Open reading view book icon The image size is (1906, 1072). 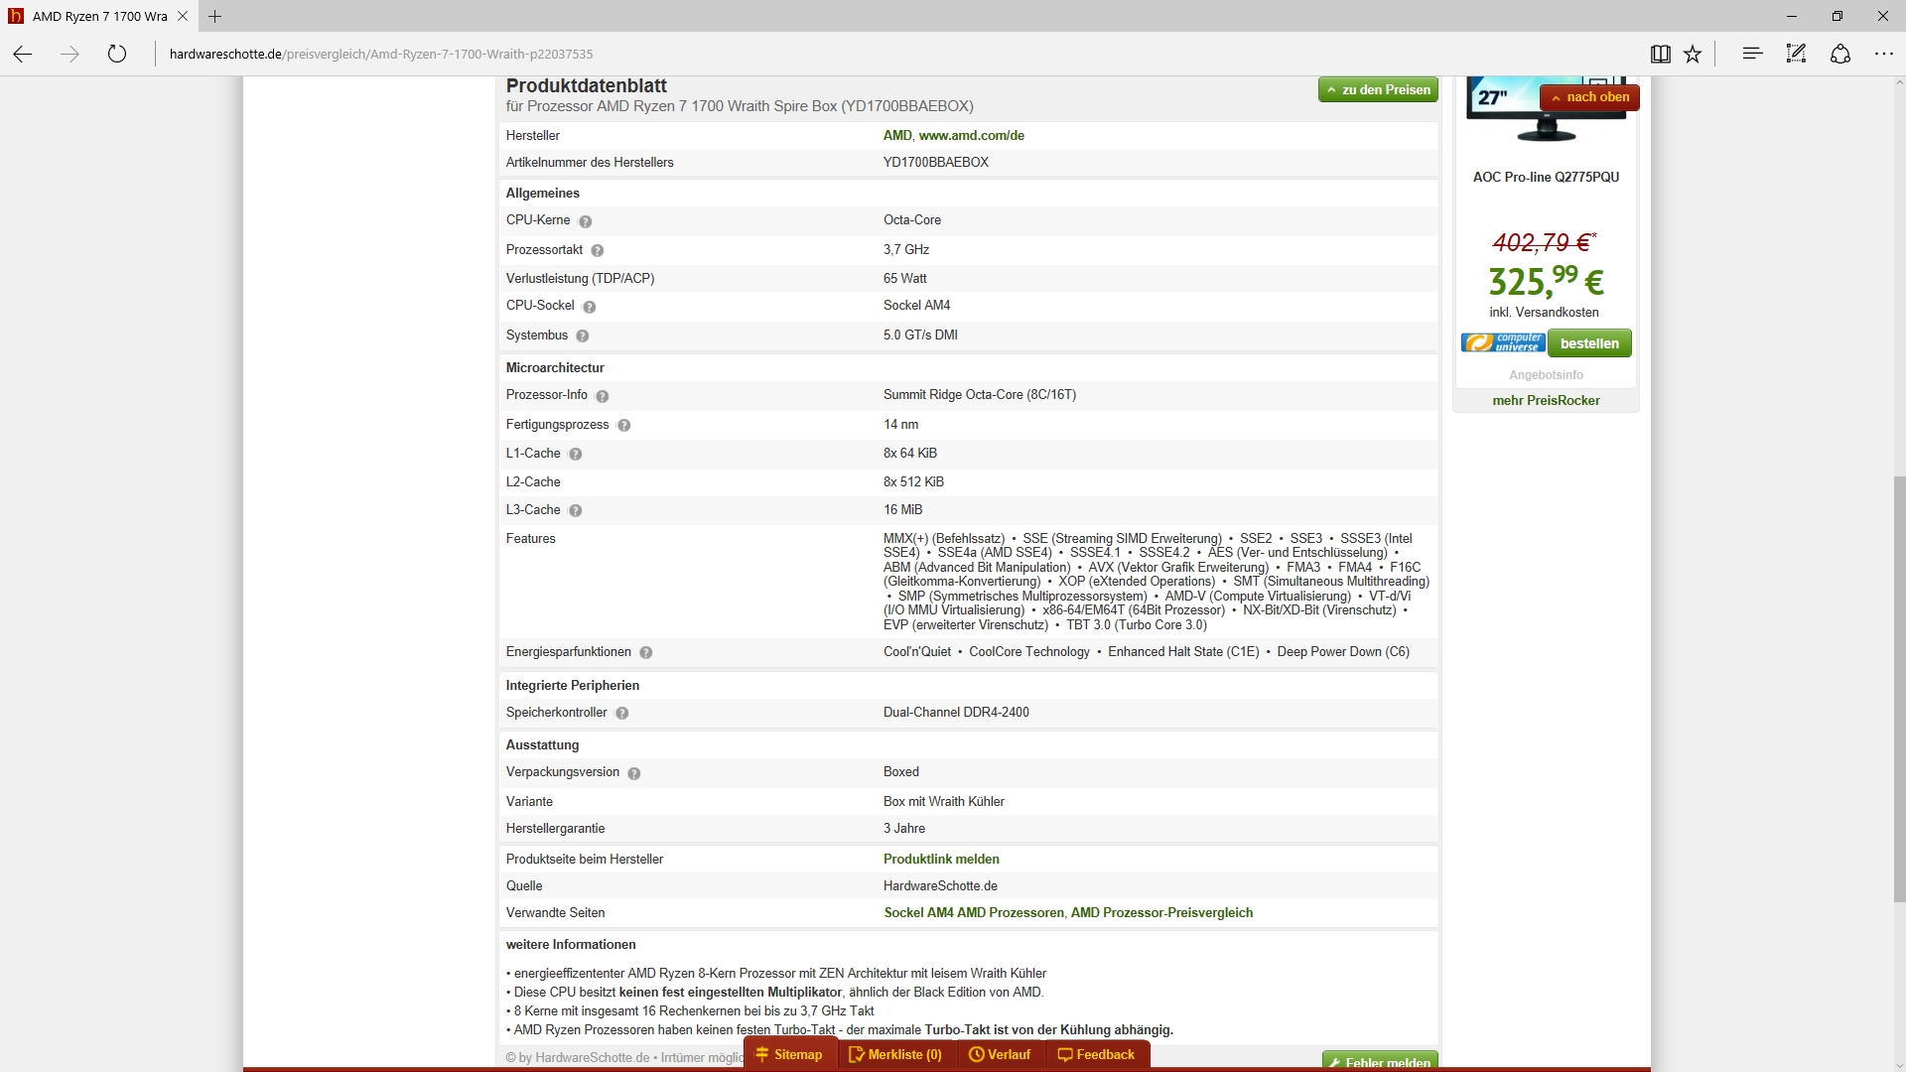(x=1660, y=54)
